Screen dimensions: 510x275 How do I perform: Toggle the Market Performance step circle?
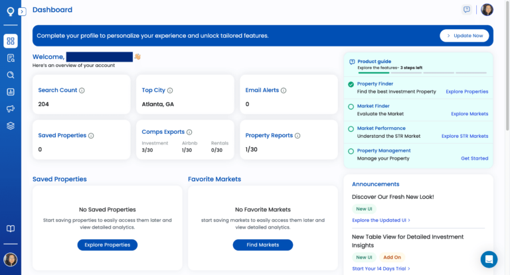[x=351, y=129]
